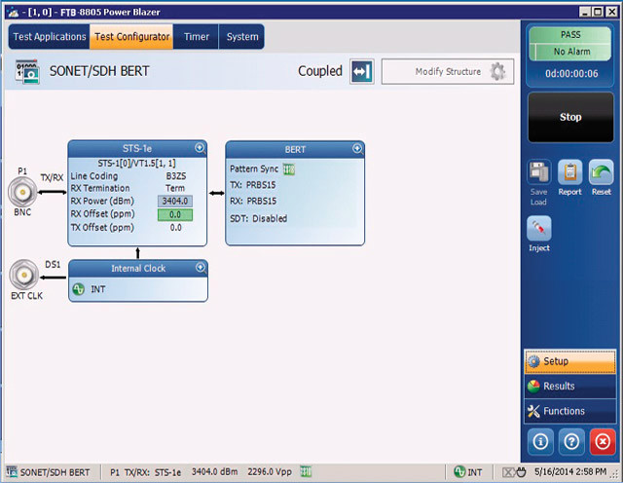The image size is (623, 483).
Task: Click the 0d:00:00:06 test timer
Action: pos(571,74)
